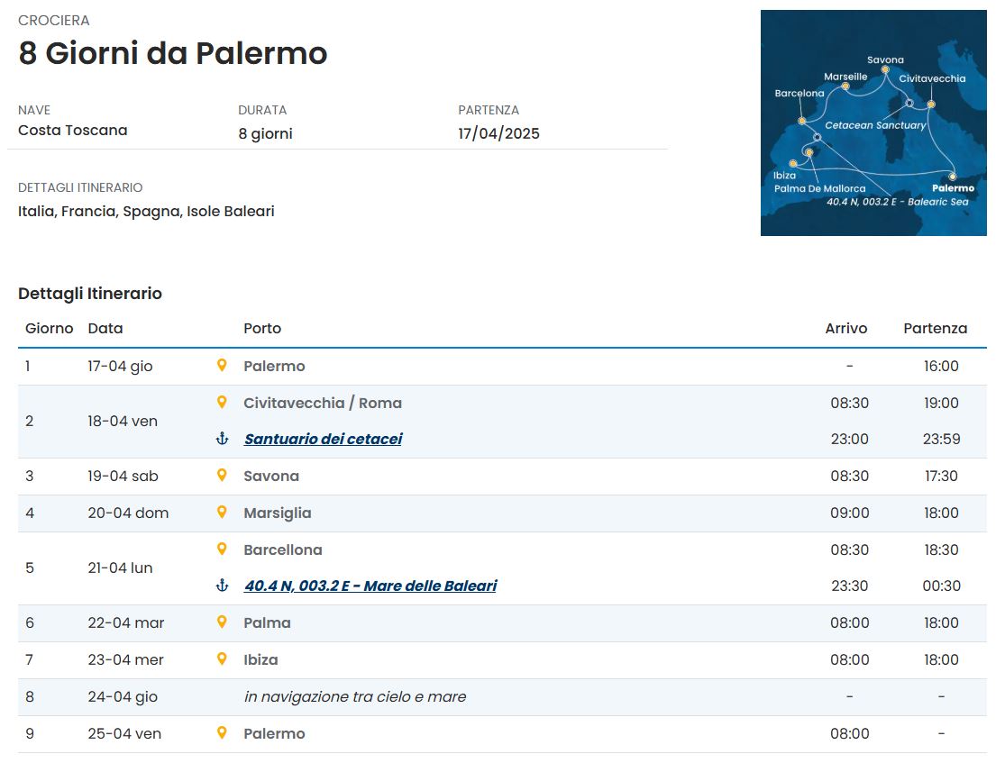Click the pin icon next to Civitavecchia / Roma
Viewport: 1005px width, 763px height.
tap(222, 403)
